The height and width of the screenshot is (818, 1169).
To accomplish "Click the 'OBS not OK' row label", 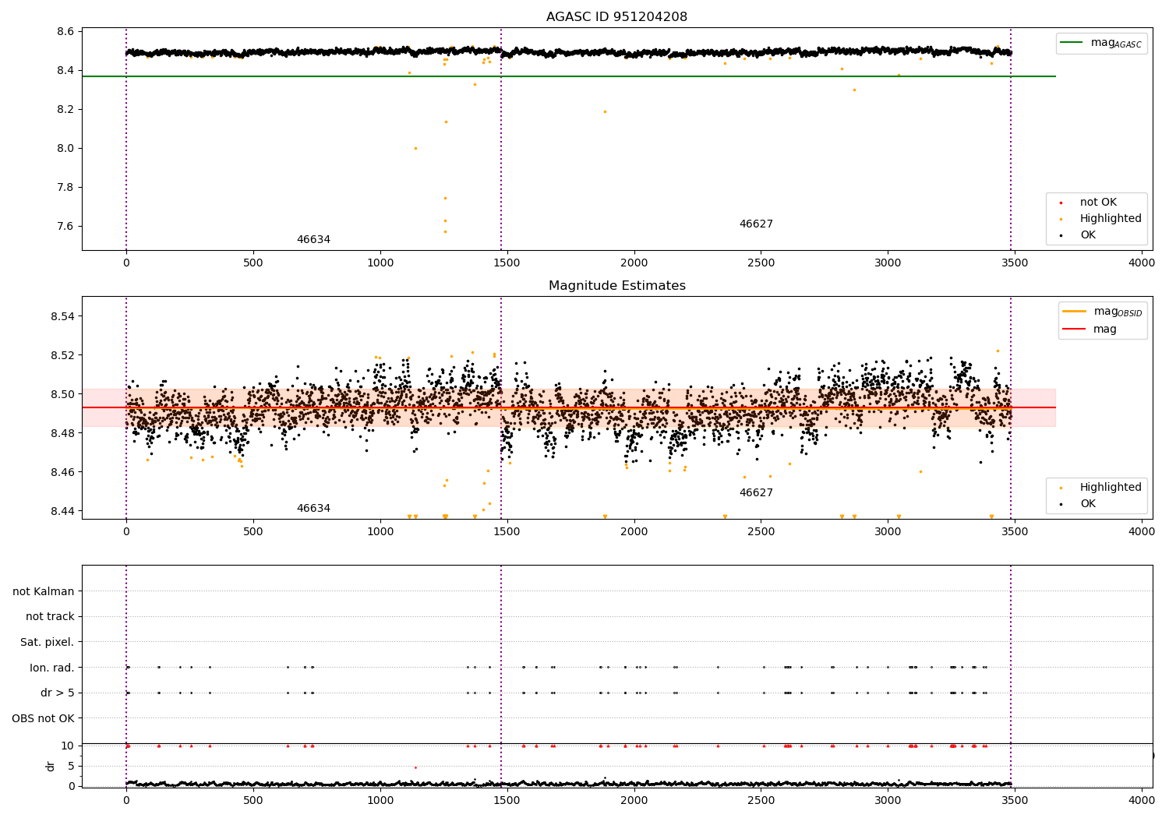I will pos(44,718).
